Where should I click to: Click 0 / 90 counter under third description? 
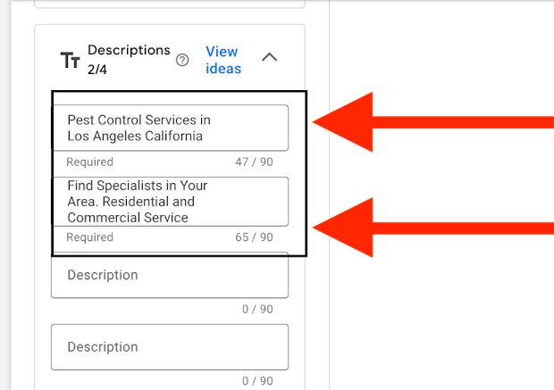[259, 309]
